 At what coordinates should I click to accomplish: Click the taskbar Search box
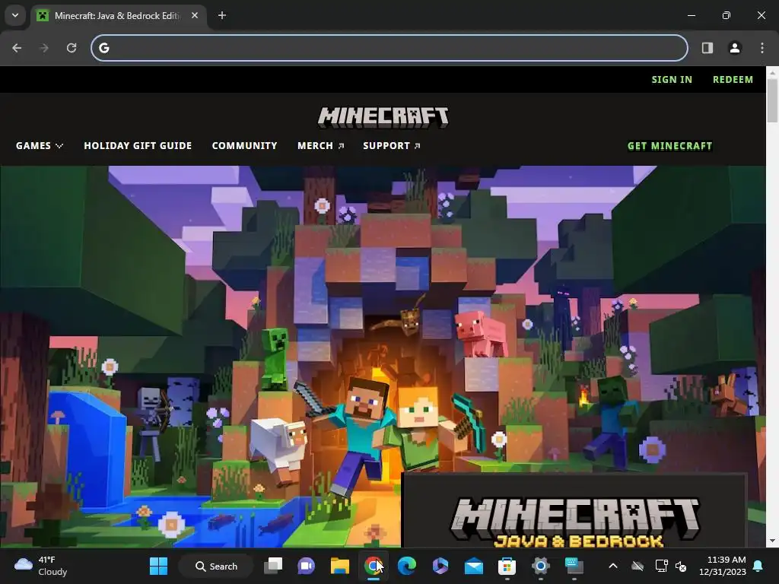pyautogui.click(x=216, y=566)
